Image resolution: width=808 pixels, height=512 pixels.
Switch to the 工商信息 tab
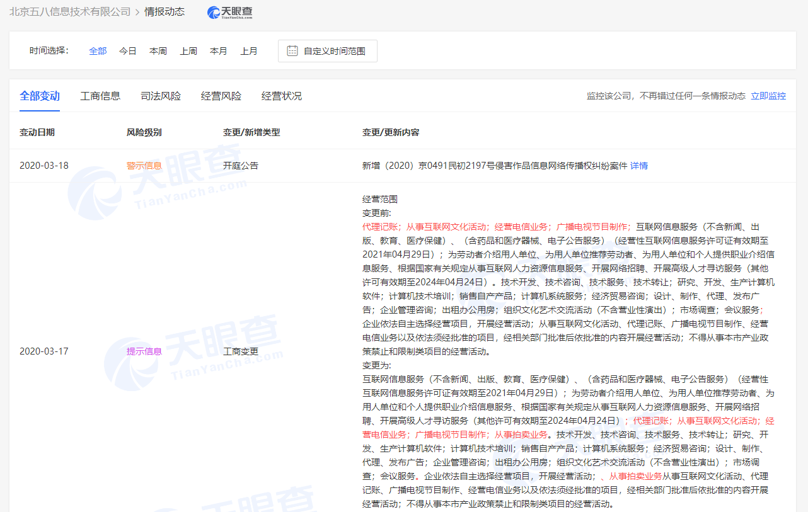point(100,96)
